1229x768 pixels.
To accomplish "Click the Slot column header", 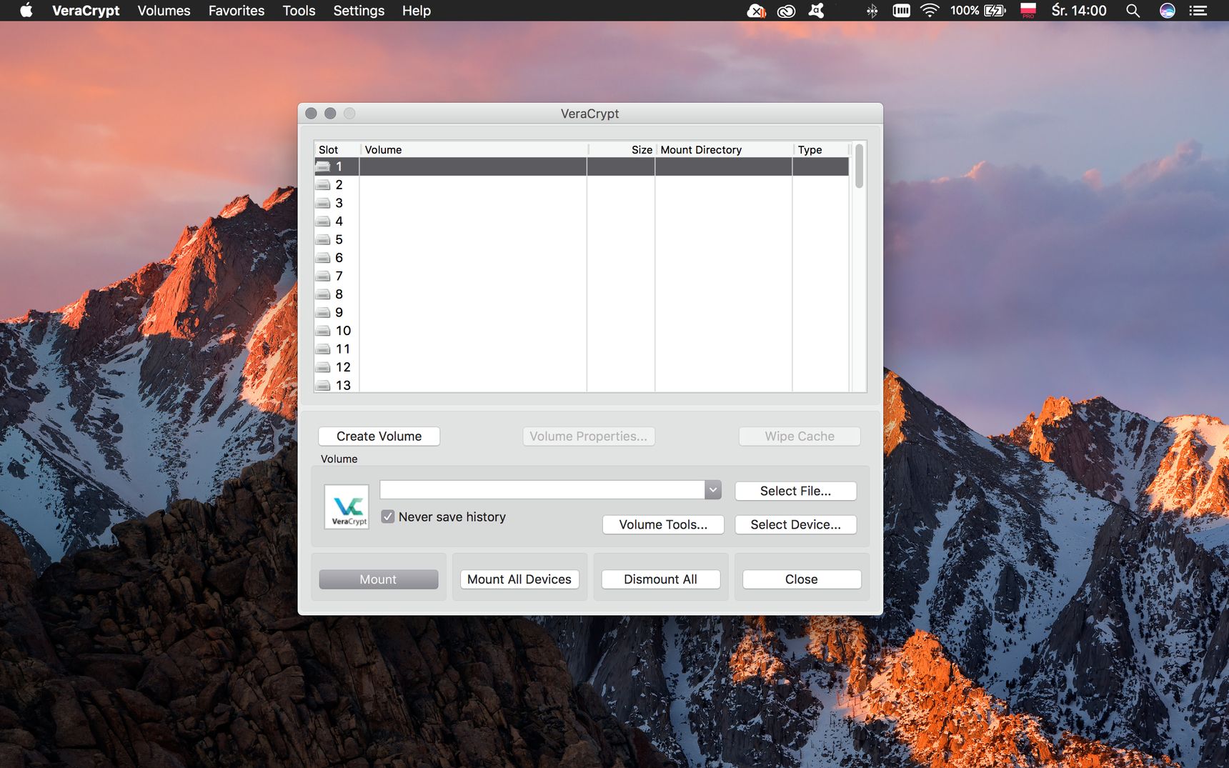I will [x=337, y=150].
